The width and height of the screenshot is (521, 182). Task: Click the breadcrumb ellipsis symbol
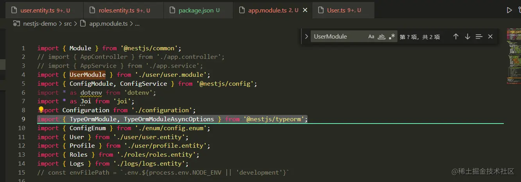137,24
